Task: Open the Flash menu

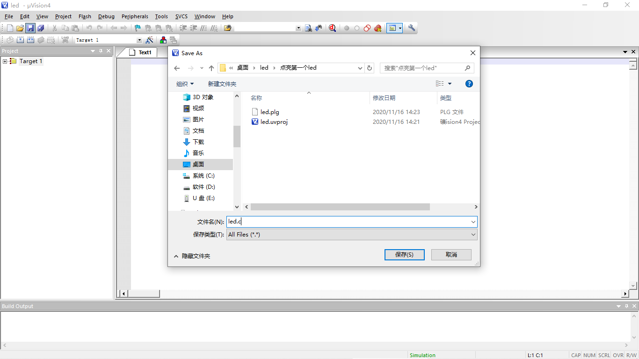Action: pos(85,16)
